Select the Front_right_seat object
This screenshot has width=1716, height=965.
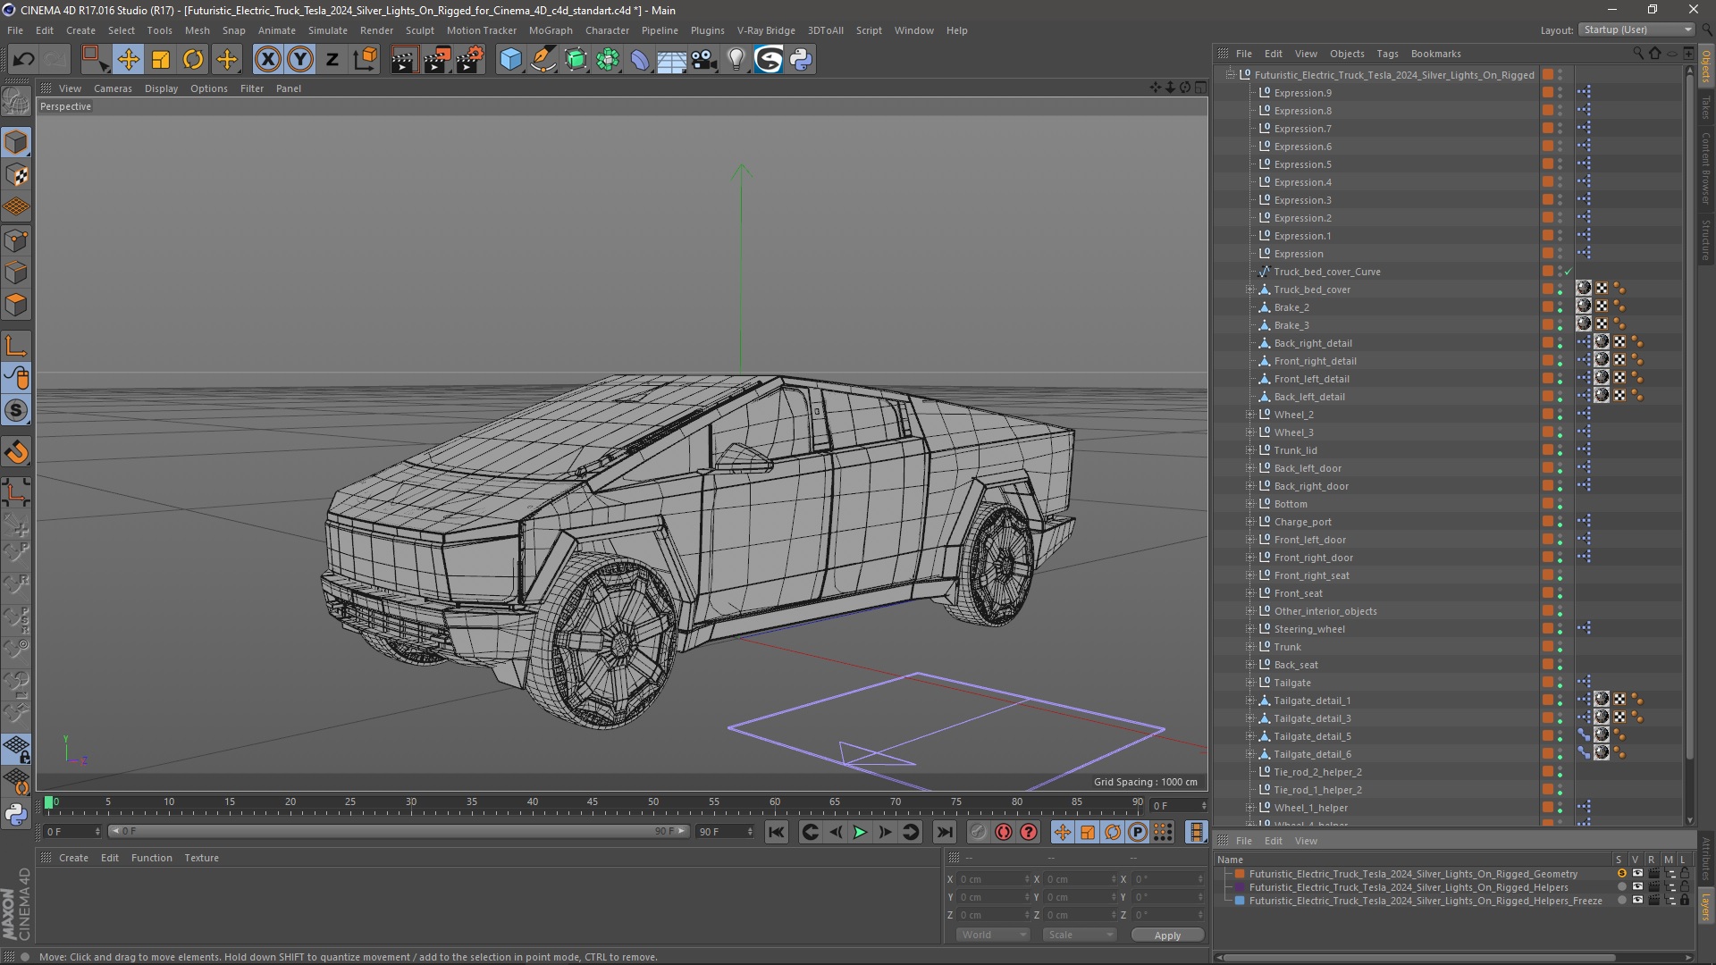(x=1311, y=575)
